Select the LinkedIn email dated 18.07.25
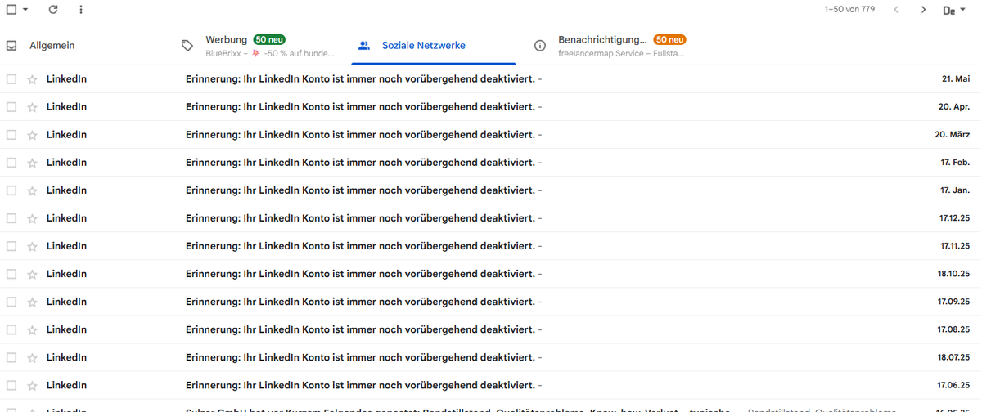Image resolution: width=982 pixels, height=412 pixels. click(x=11, y=357)
